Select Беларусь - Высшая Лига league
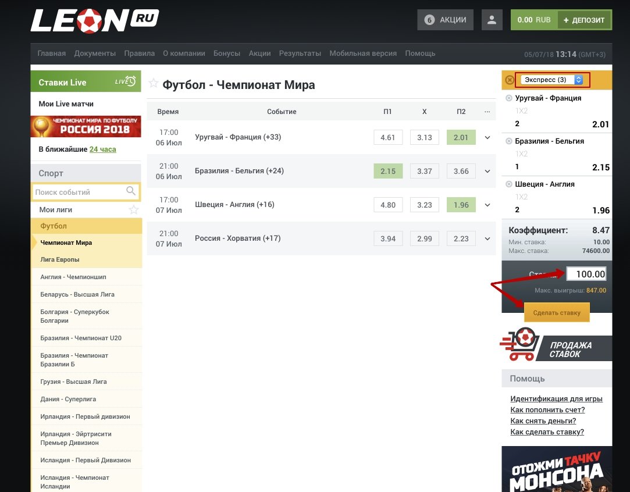The height and width of the screenshot is (492, 630). [x=86, y=294]
